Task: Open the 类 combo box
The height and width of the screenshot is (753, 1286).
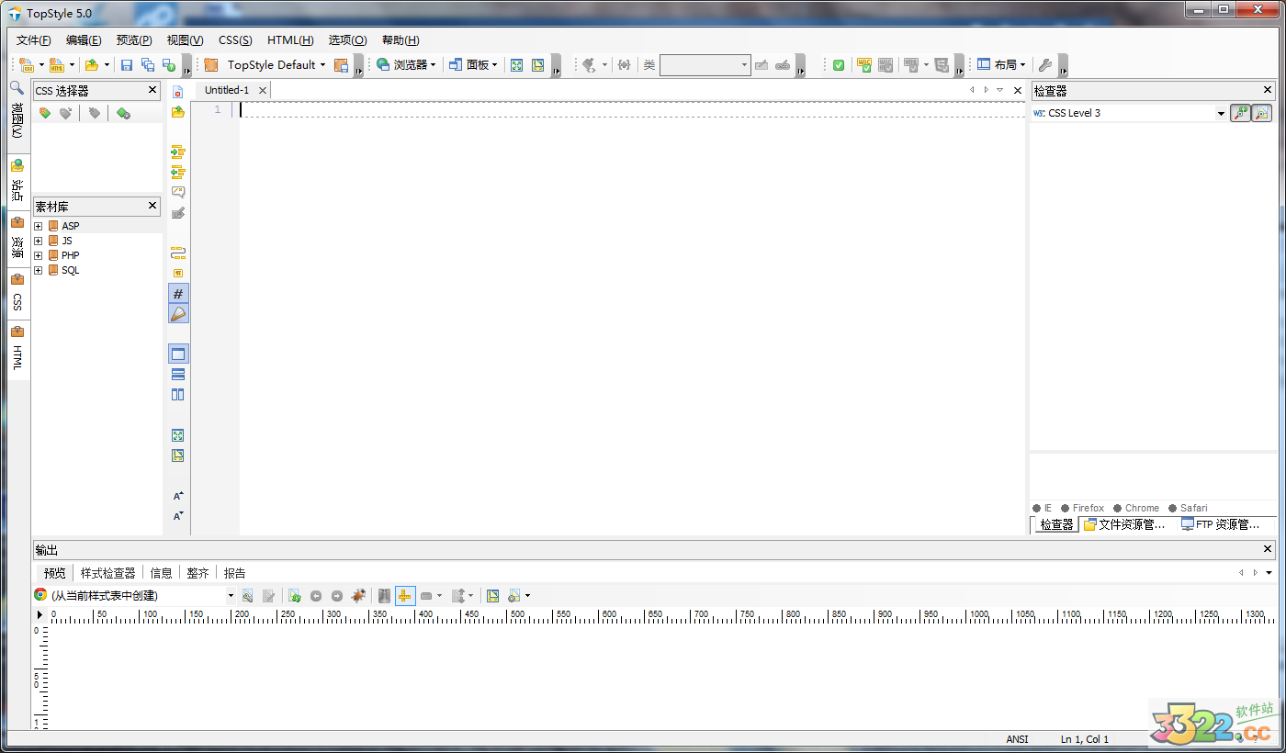Action: click(705, 65)
